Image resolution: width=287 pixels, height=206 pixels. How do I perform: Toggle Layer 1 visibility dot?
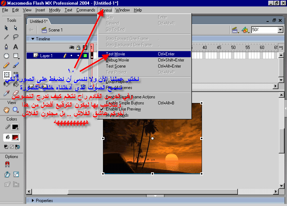point(71,55)
